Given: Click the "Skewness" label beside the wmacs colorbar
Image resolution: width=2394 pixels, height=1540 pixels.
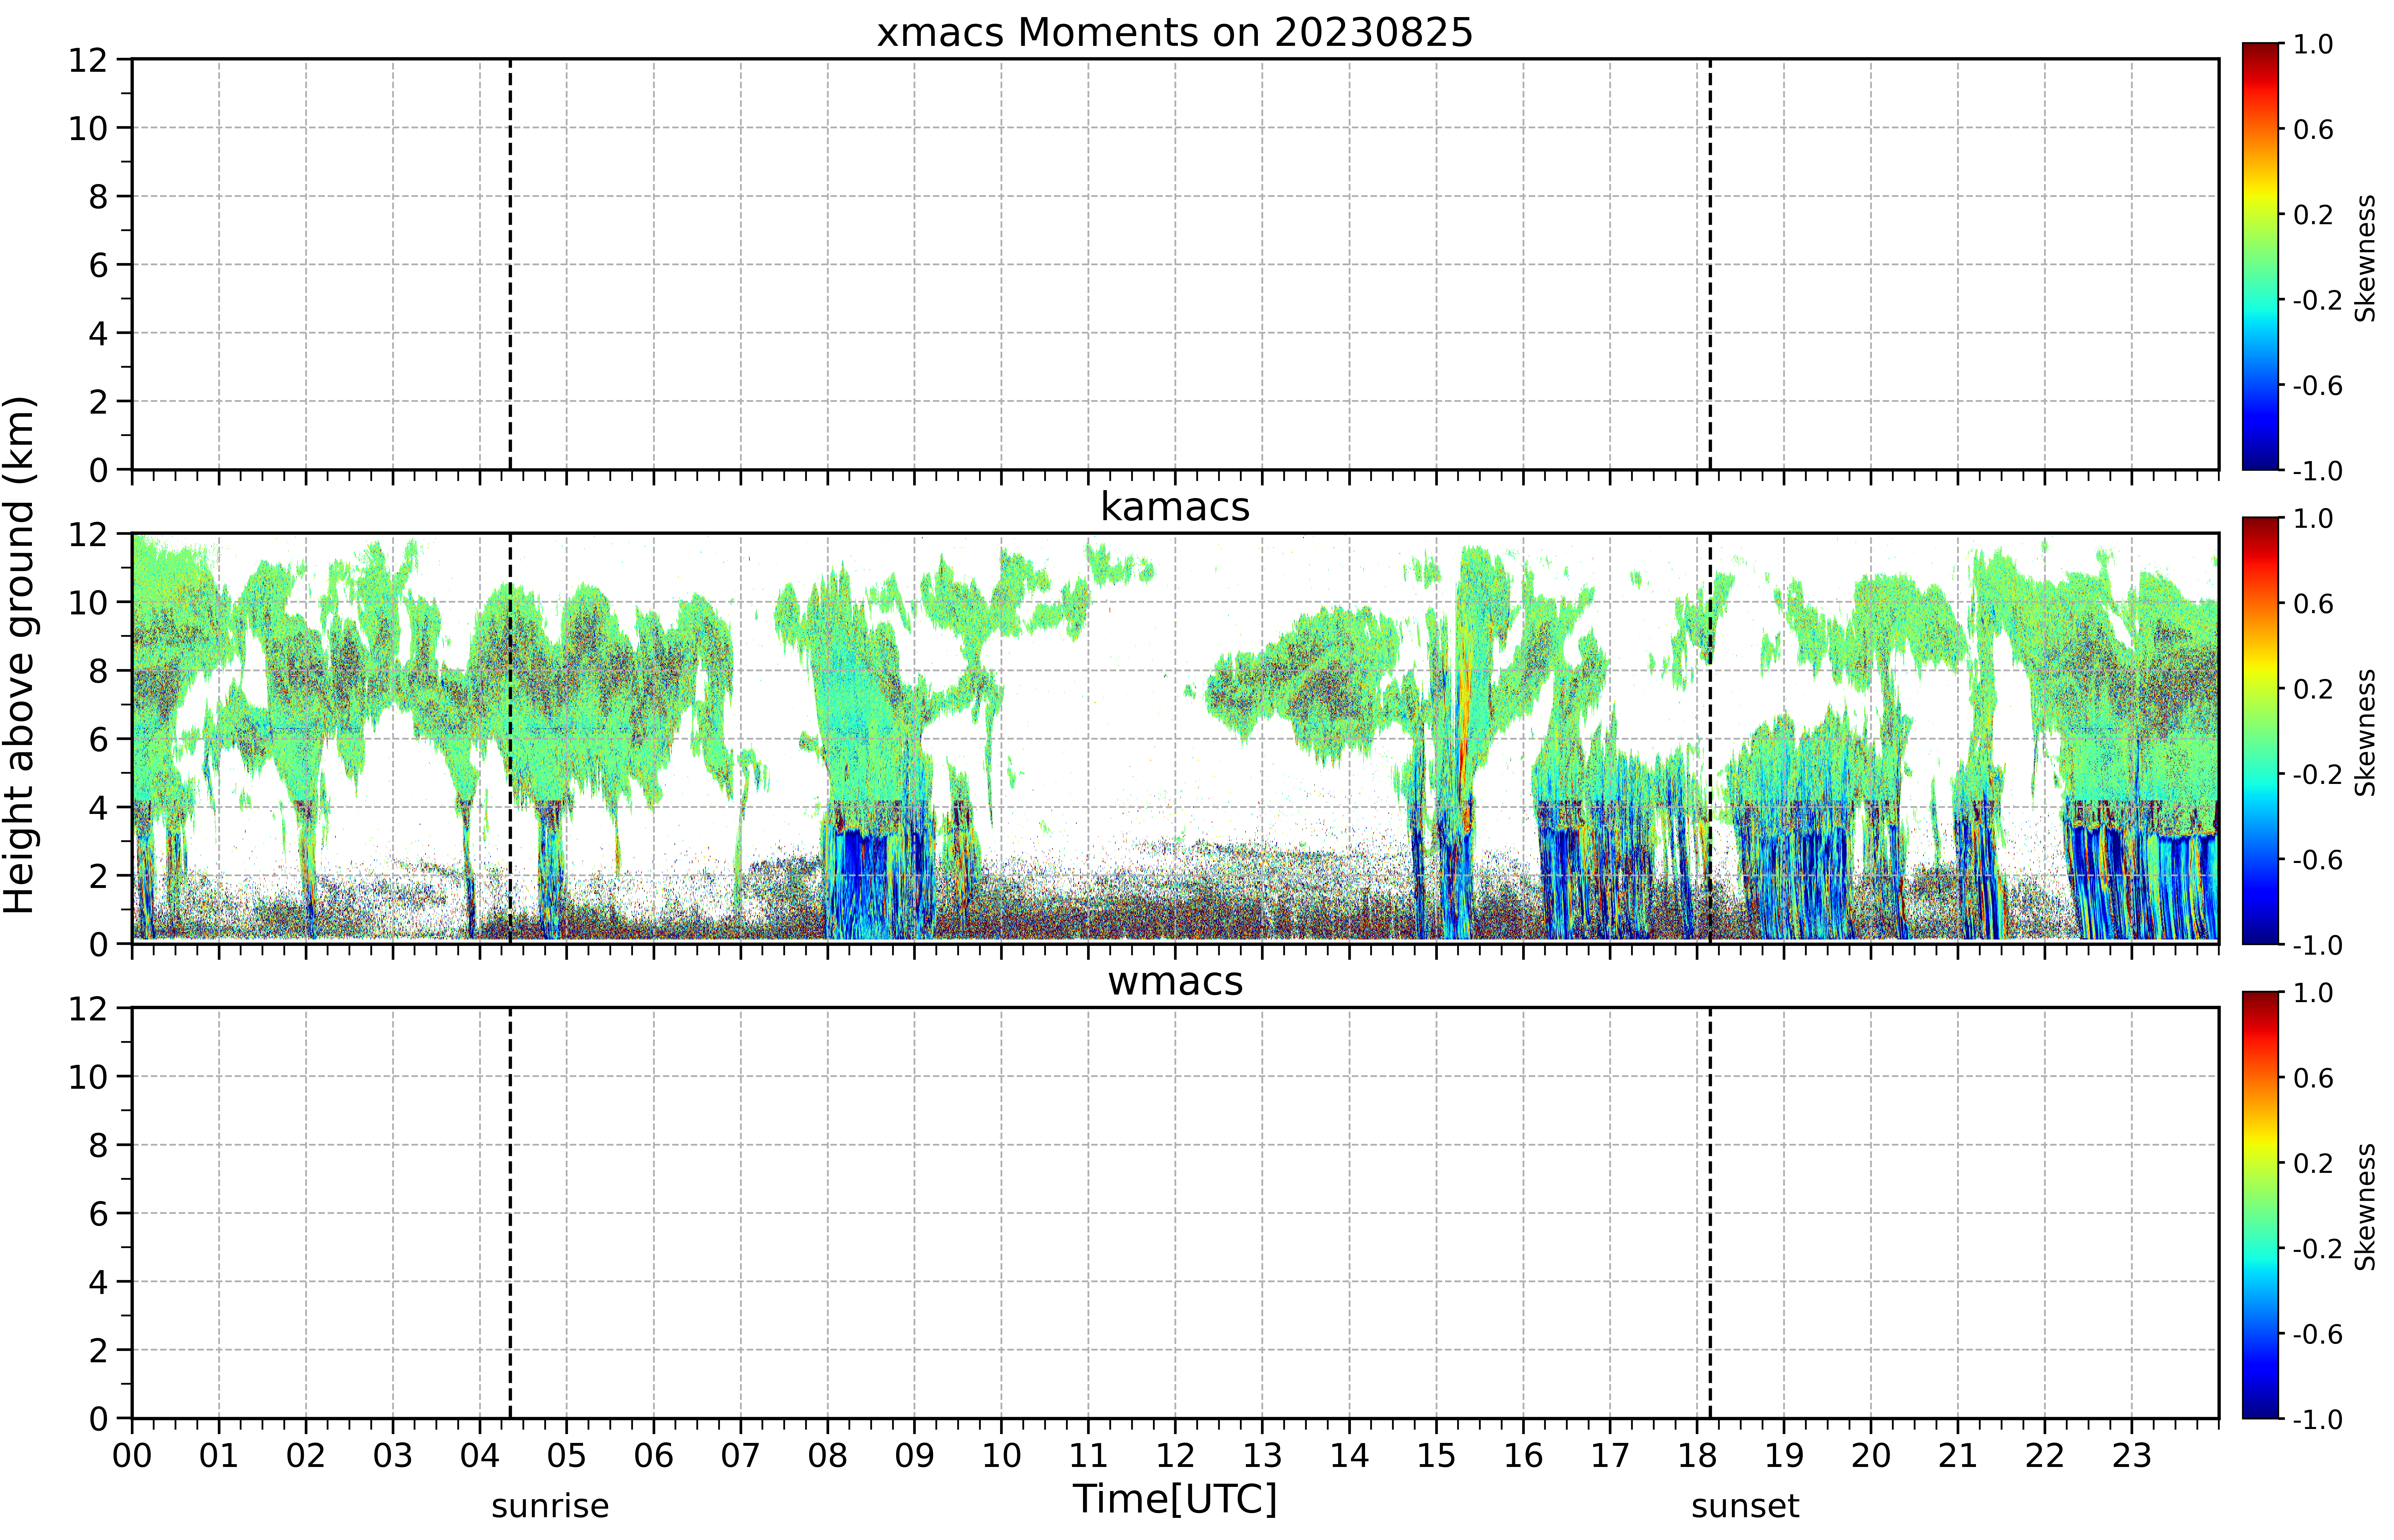Looking at the screenshot, I should point(2365,1207).
